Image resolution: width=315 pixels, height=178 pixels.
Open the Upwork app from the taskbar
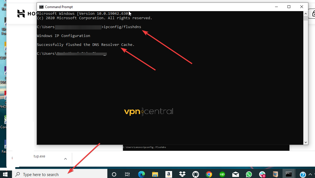(x=222, y=174)
